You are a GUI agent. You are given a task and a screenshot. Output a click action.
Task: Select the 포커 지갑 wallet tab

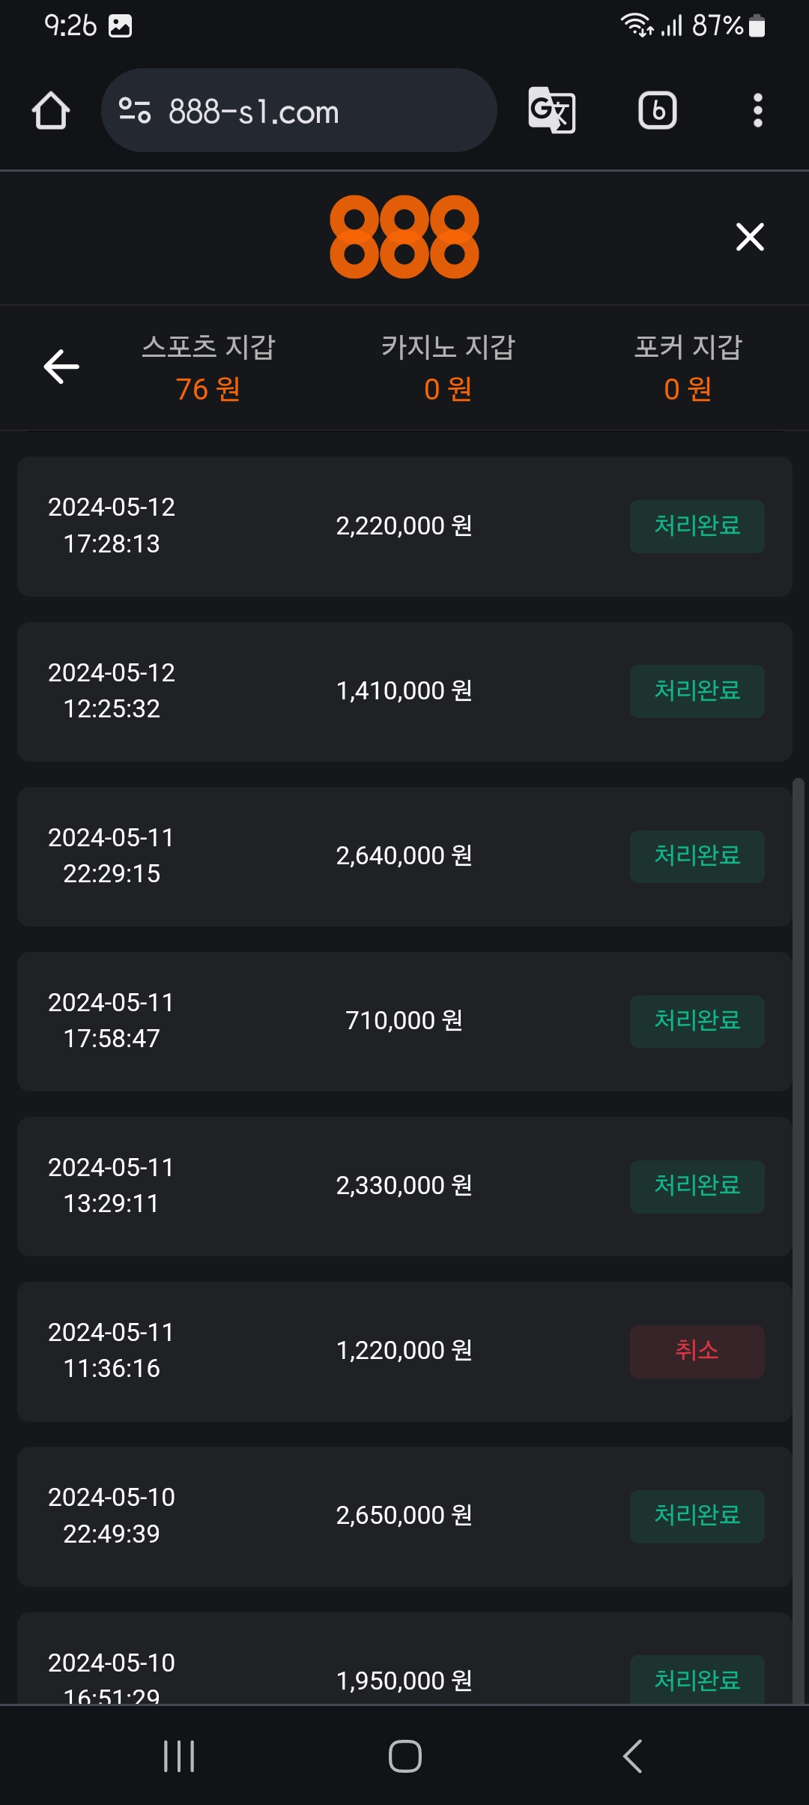(x=688, y=367)
